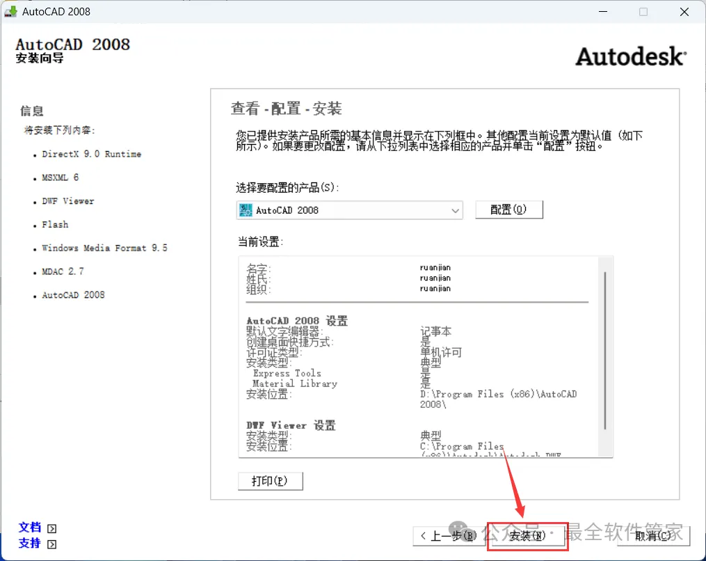The height and width of the screenshot is (561, 706).
Task: Click the 打印(P) button
Action: coord(270,481)
